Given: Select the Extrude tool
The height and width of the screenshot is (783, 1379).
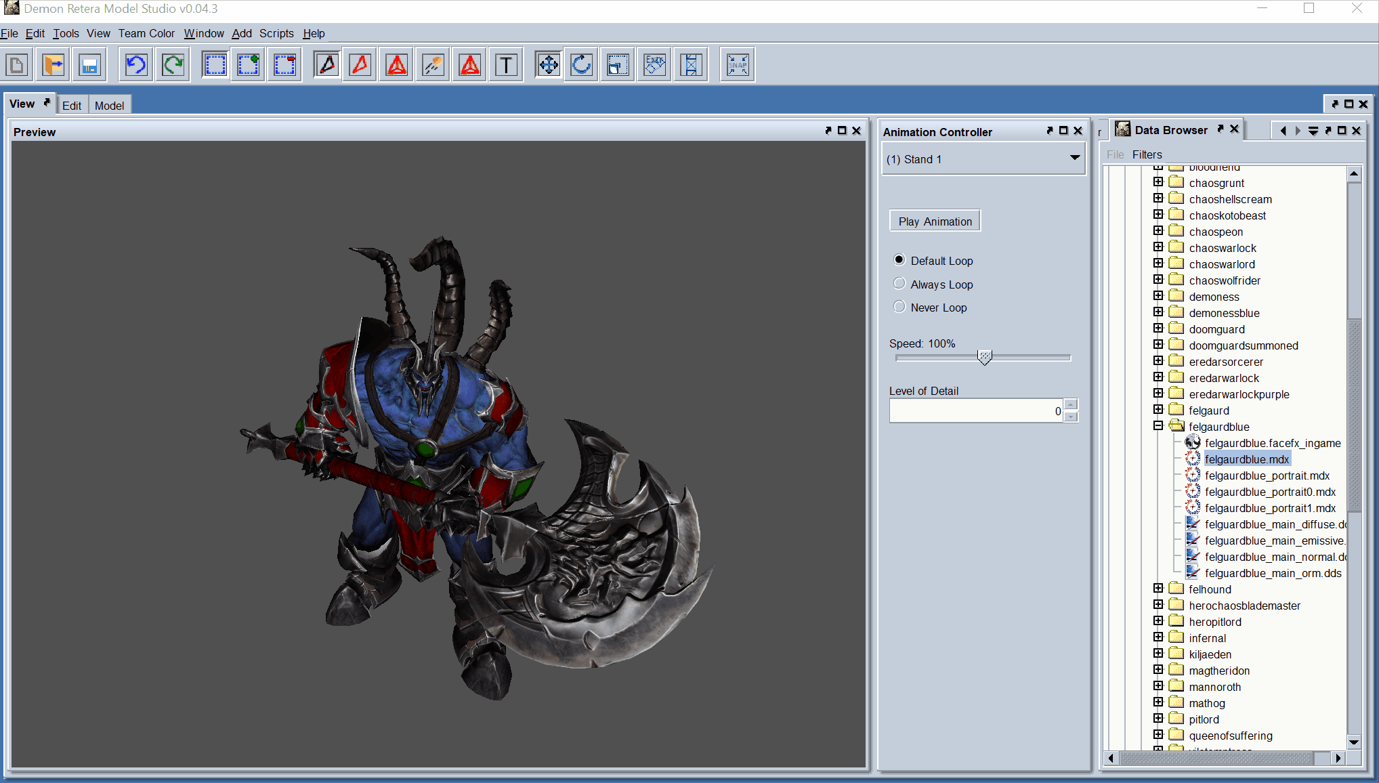Looking at the screenshot, I should click(x=655, y=65).
